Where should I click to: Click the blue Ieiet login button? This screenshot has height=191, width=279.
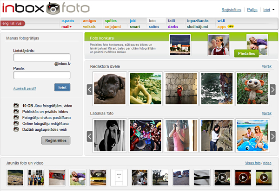click(62, 87)
